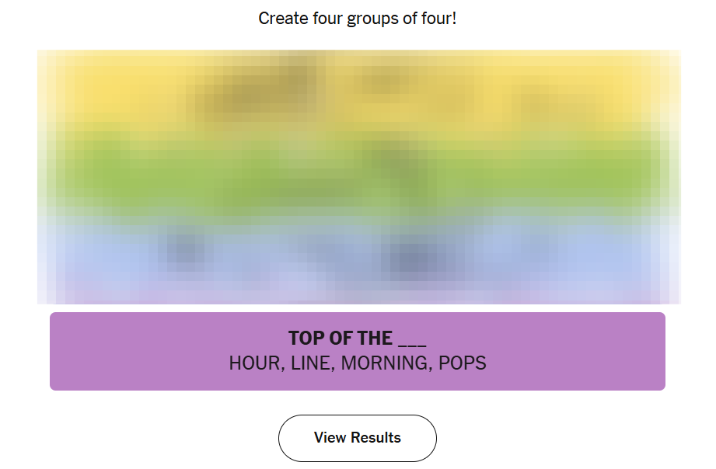716x469 pixels.
Task: Click the View Results button
Action: pos(357,438)
